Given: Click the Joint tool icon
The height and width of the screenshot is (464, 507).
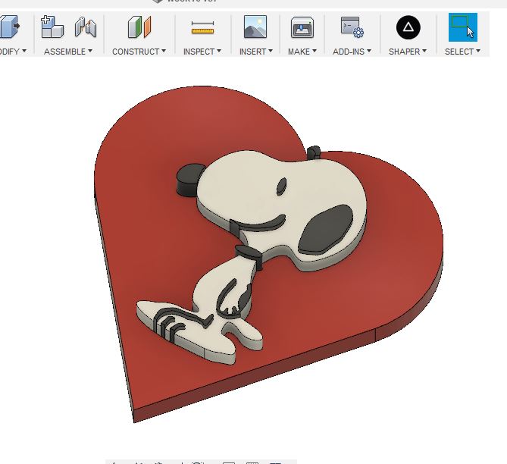Looking at the screenshot, I should tap(86, 27).
